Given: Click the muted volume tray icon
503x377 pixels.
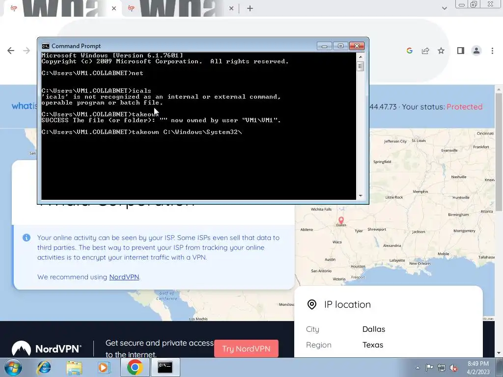Looking at the screenshot, I should click(453, 368).
